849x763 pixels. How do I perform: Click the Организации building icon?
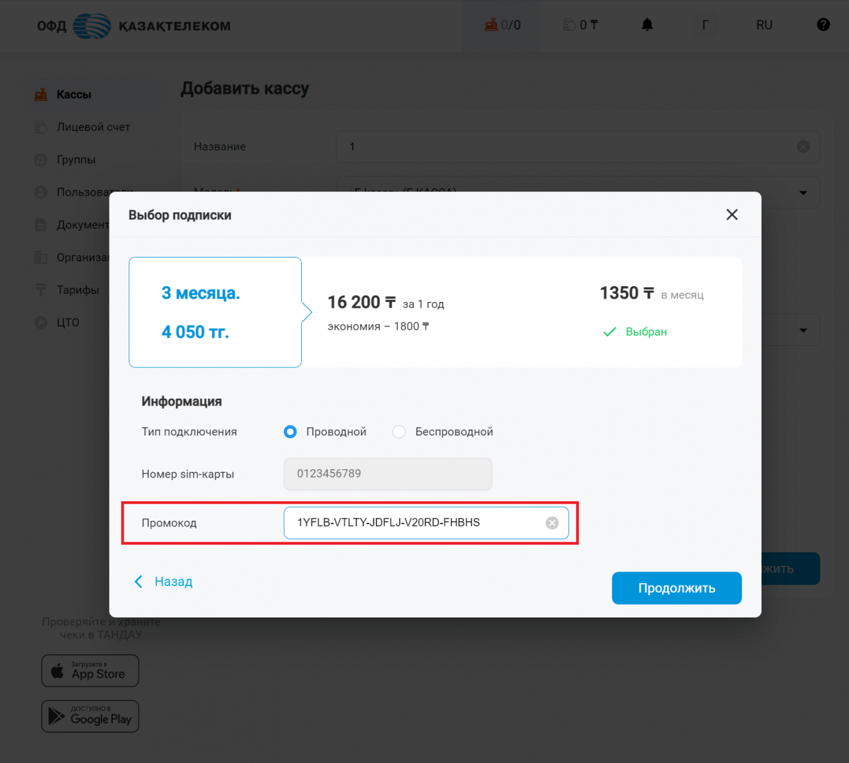point(41,258)
